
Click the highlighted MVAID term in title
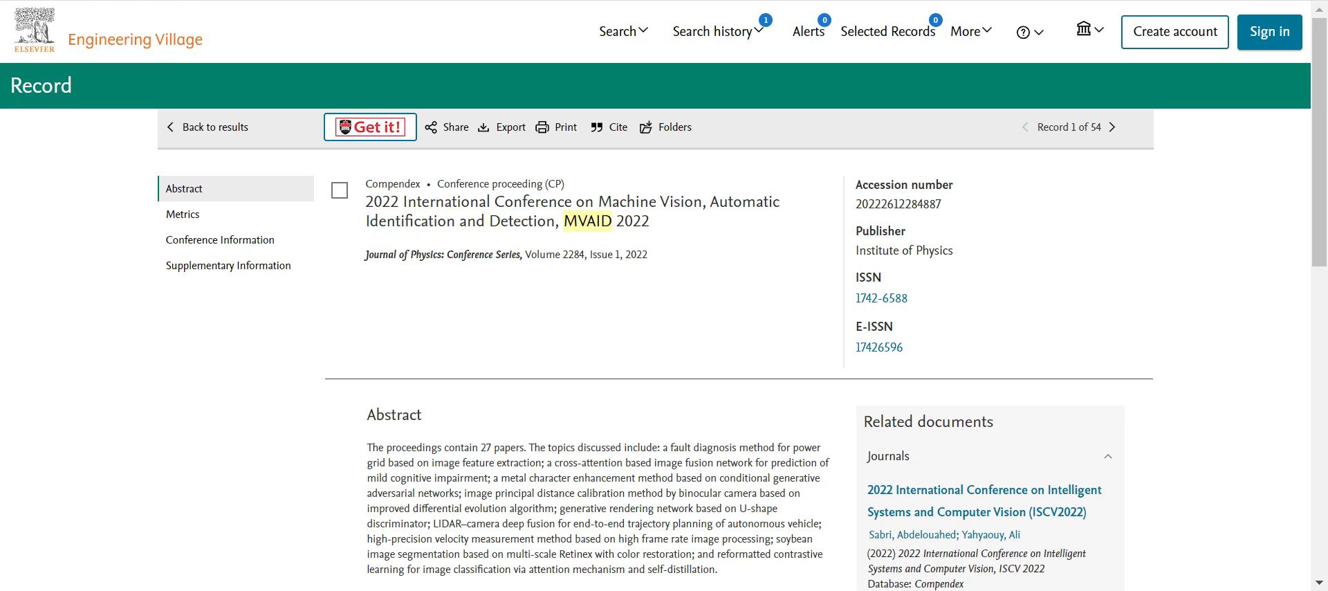pos(588,221)
